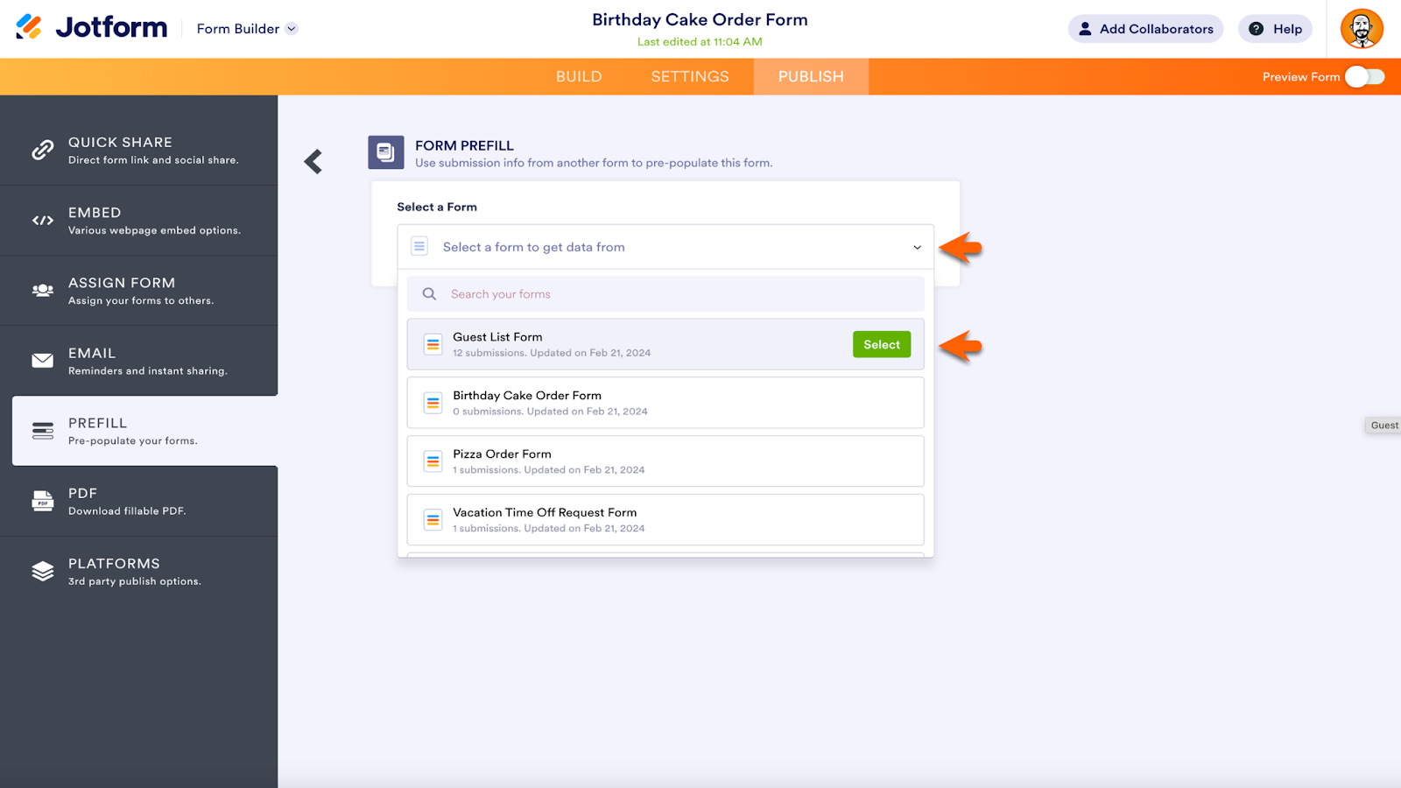This screenshot has width=1401, height=788.
Task: Click the Guest tab at right edge
Action: (1383, 426)
